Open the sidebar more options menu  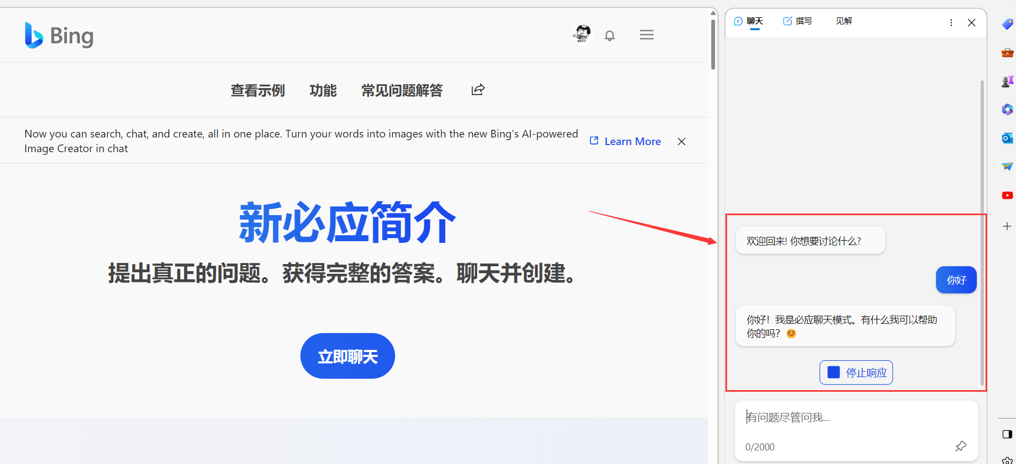(x=951, y=22)
